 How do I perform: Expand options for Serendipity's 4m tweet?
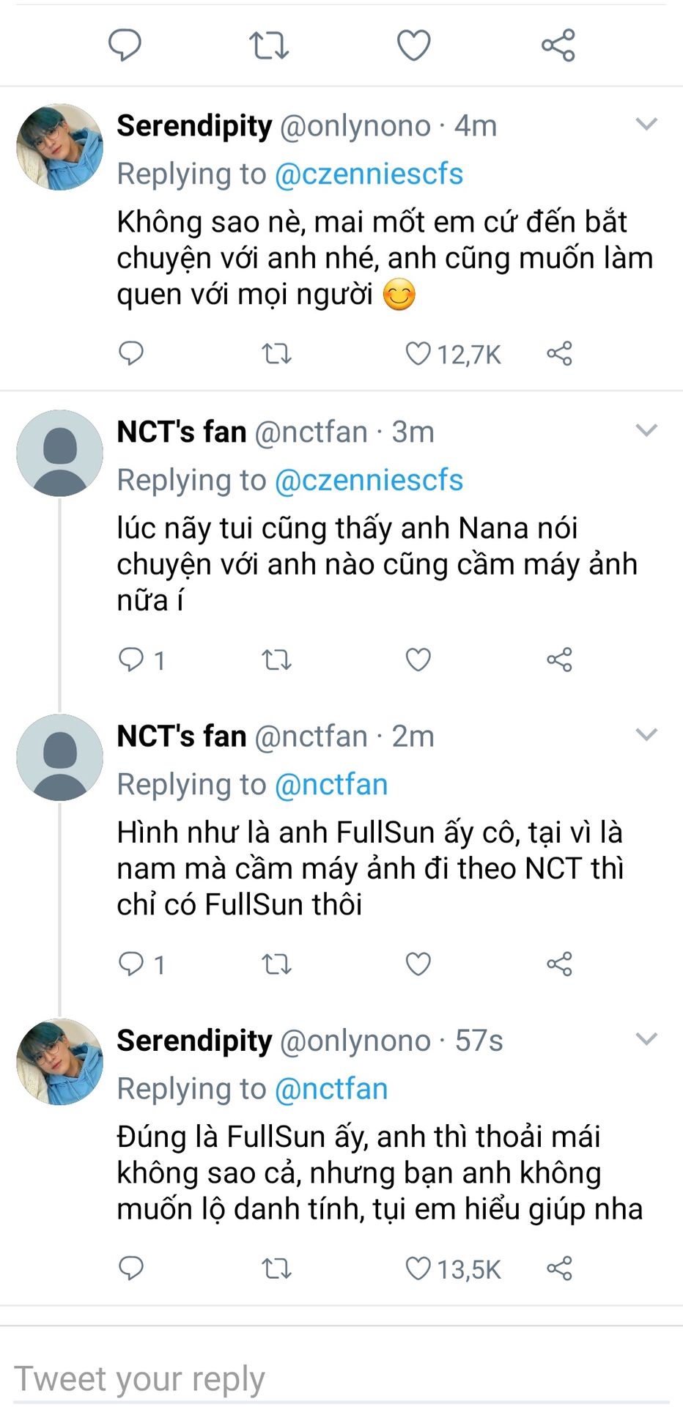[x=646, y=125]
